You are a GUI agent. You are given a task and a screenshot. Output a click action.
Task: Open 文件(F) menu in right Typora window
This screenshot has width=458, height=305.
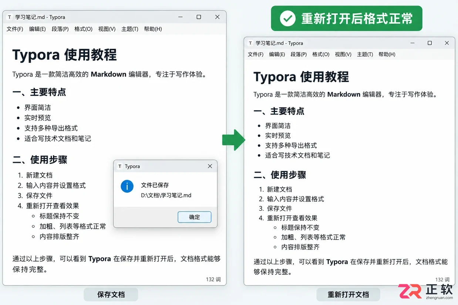[x=256, y=54]
